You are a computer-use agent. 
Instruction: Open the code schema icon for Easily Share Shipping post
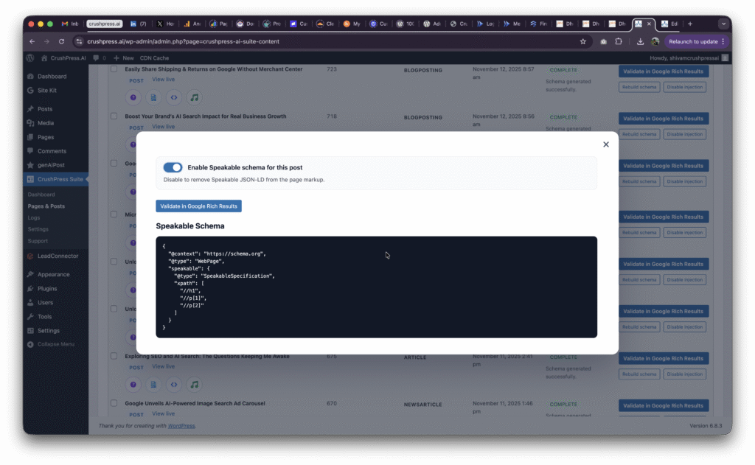click(x=174, y=98)
